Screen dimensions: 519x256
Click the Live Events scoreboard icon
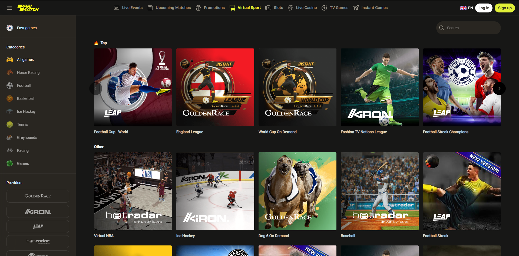117,8
